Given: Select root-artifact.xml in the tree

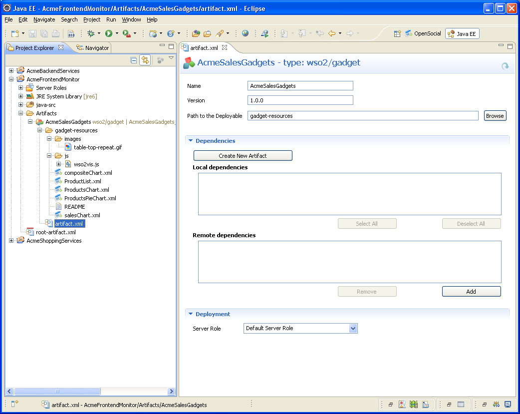Looking at the screenshot, I should click(x=56, y=232).
